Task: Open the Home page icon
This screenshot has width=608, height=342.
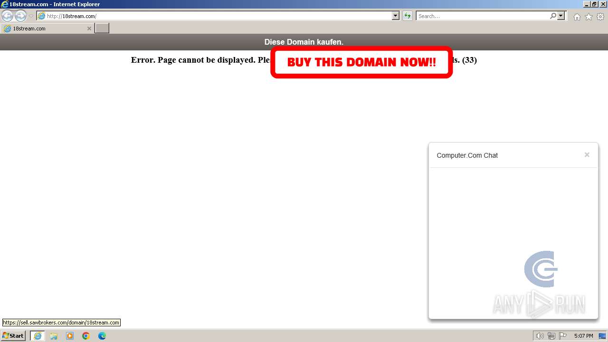Action: [577, 17]
